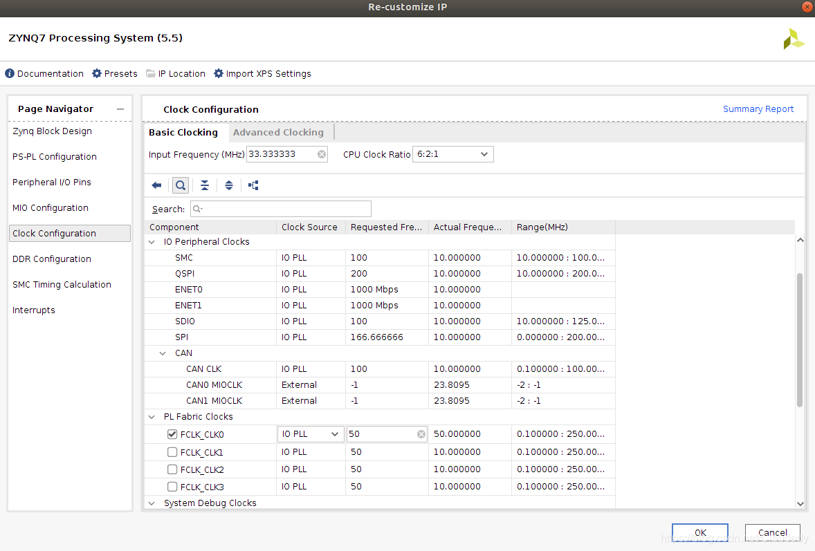Select the SPI row

pyautogui.click(x=380, y=337)
